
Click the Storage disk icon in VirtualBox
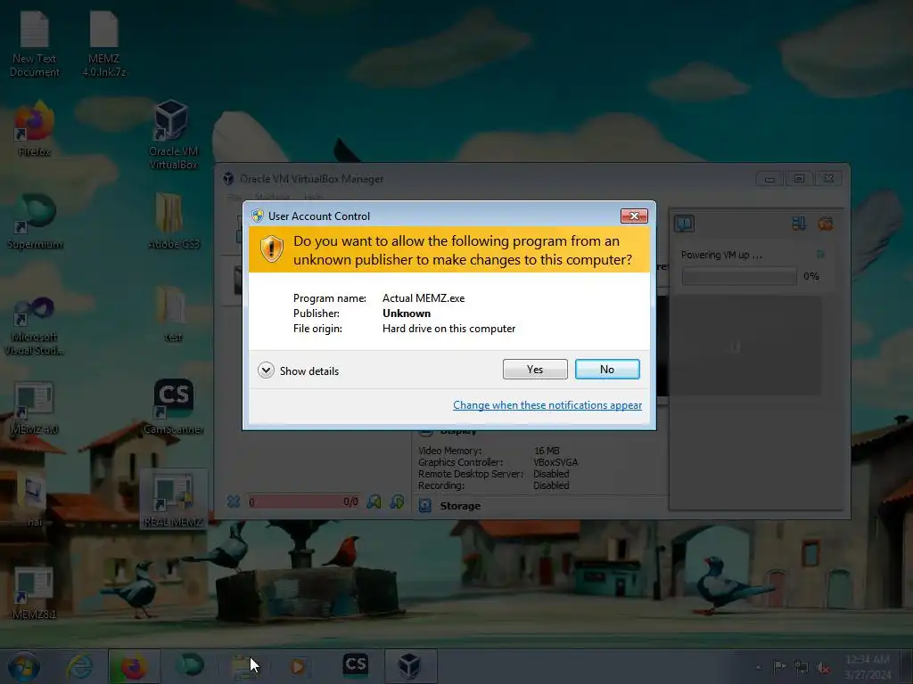click(x=425, y=506)
